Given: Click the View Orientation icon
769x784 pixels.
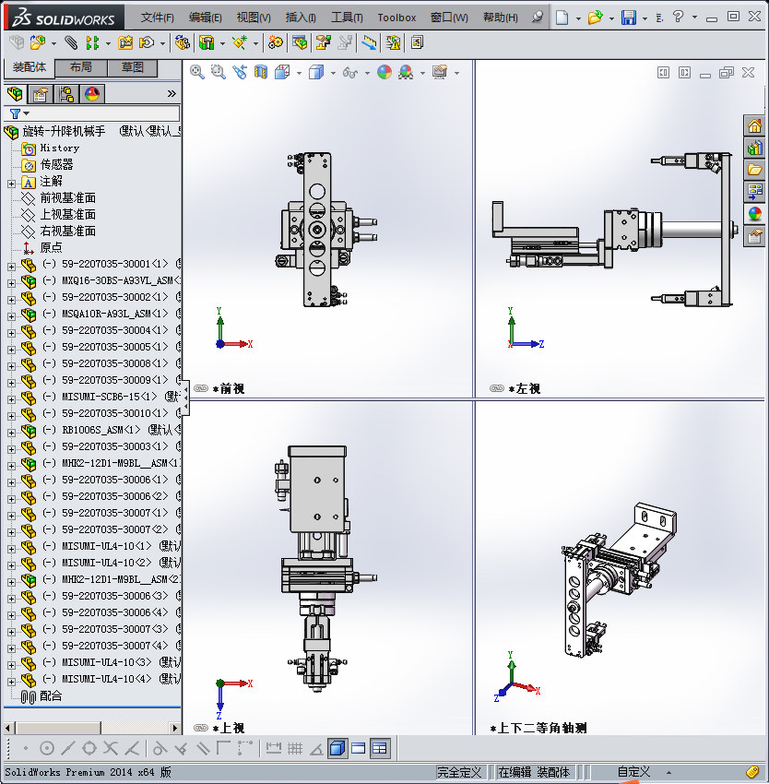Looking at the screenshot, I should (x=282, y=73).
